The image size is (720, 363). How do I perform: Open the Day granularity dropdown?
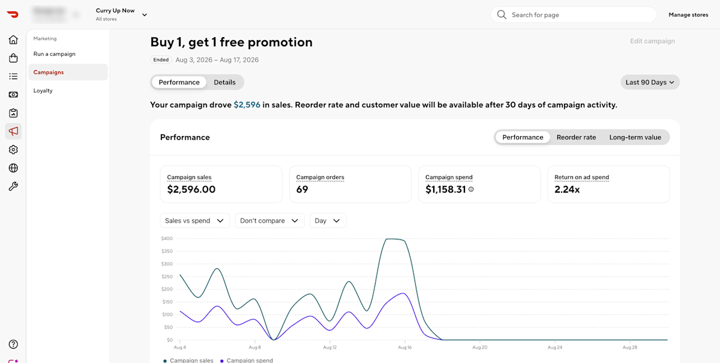point(328,221)
